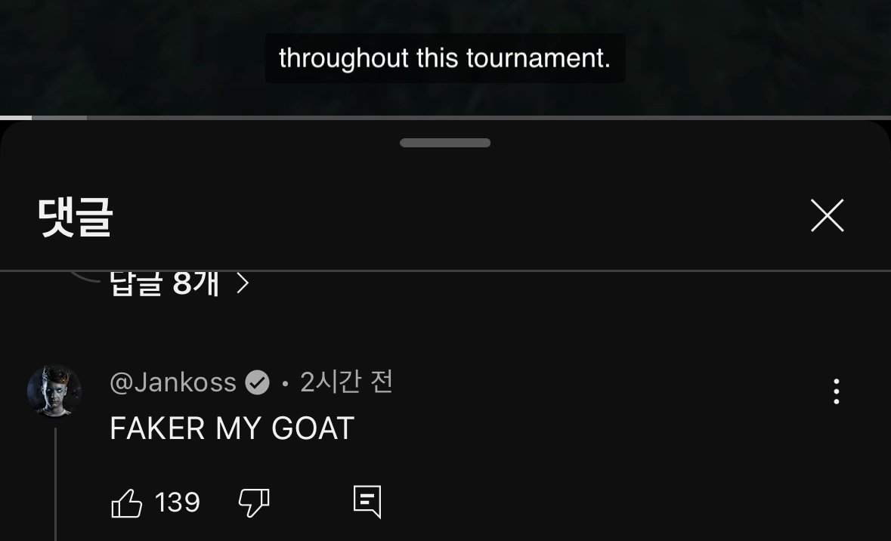Close the 댓글 comments panel
The height and width of the screenshot is (541, 891).
click(x=827, y=215)
